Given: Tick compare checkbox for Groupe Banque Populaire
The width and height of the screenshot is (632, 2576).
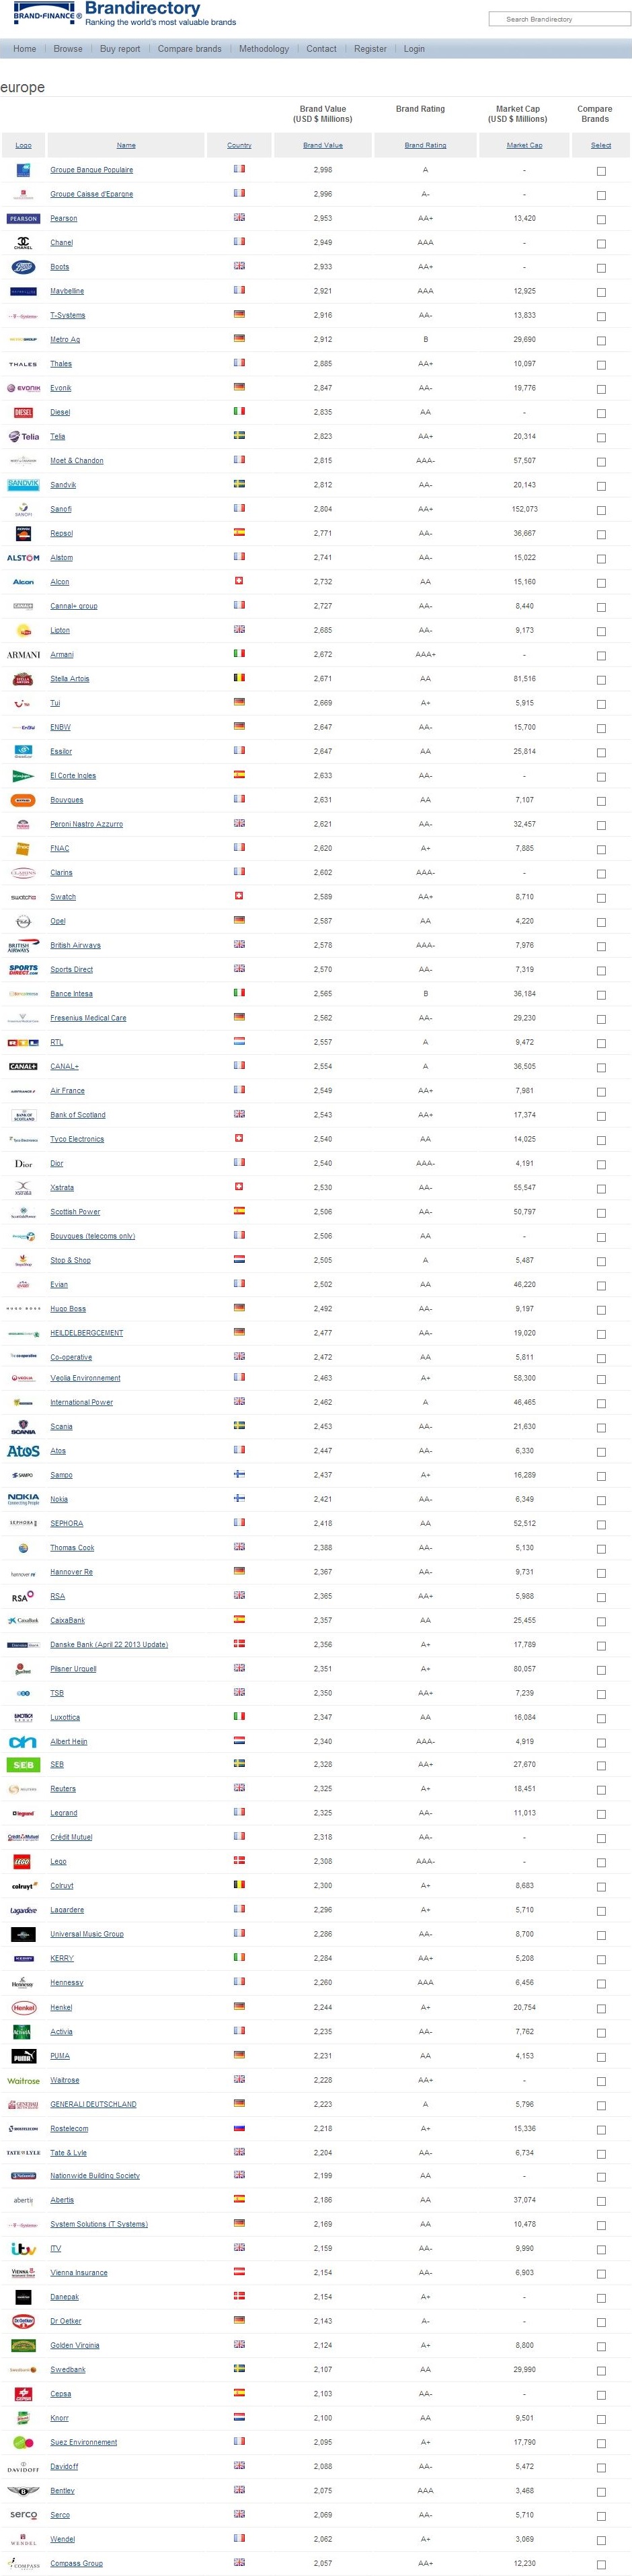Looking at the screenshot, I should pyautogui.click(x=601, y=171).
